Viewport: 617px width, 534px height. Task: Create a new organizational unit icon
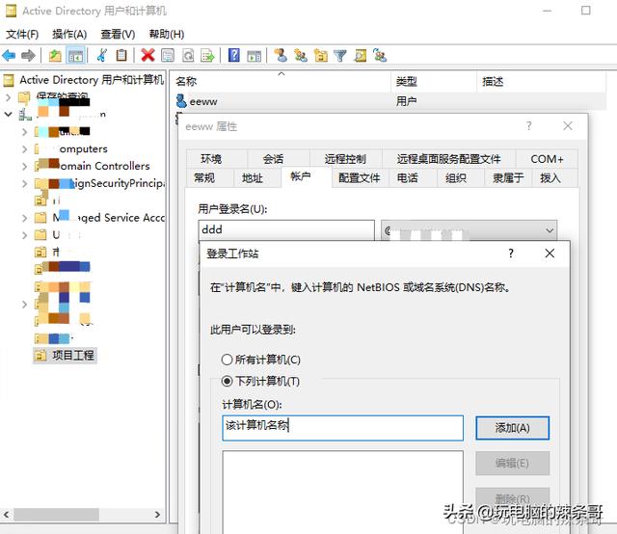tap(321, 56)
